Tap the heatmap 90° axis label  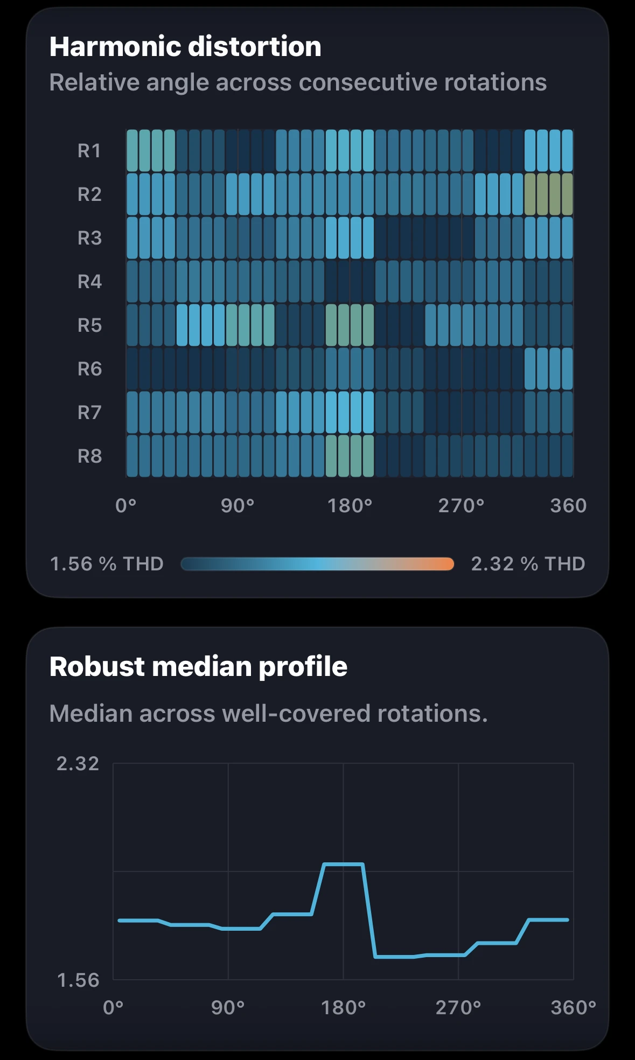click(x=238, y=506)
